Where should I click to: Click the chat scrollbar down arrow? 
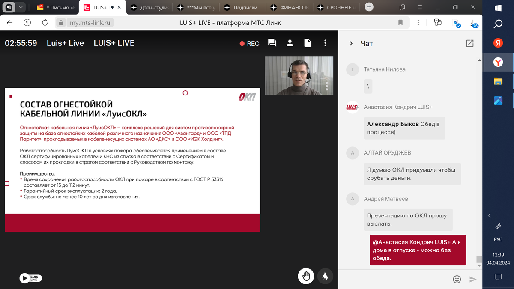click(x=479, y=265)
